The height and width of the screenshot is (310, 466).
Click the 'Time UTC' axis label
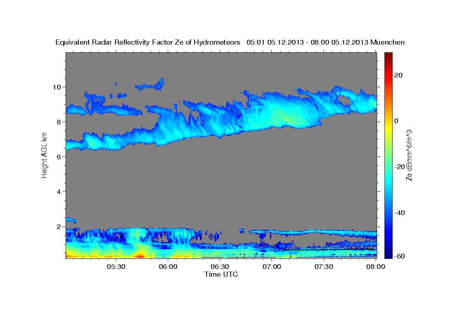[x=221, y=274]
